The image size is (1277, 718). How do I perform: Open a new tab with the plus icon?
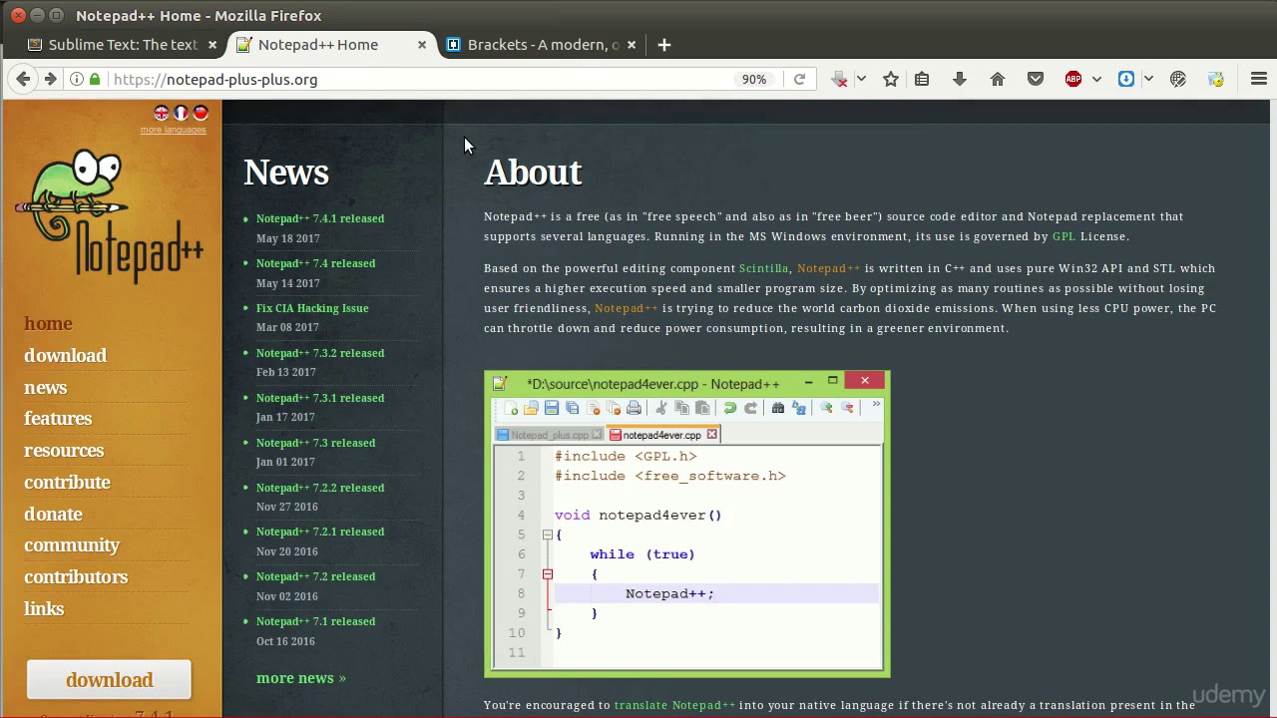pyautogui.click(x=664, y=45)
